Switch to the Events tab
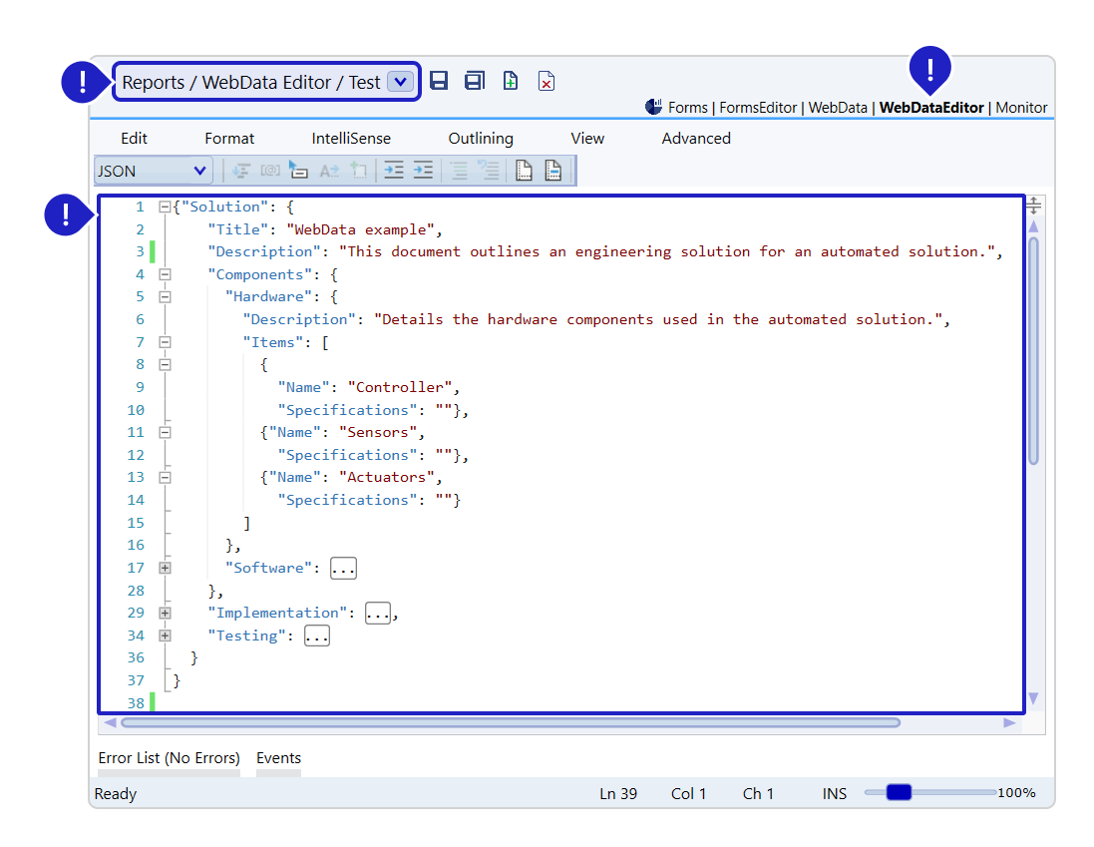The width and height of the screenshot is (1094, 847). (x=278, y=758)
